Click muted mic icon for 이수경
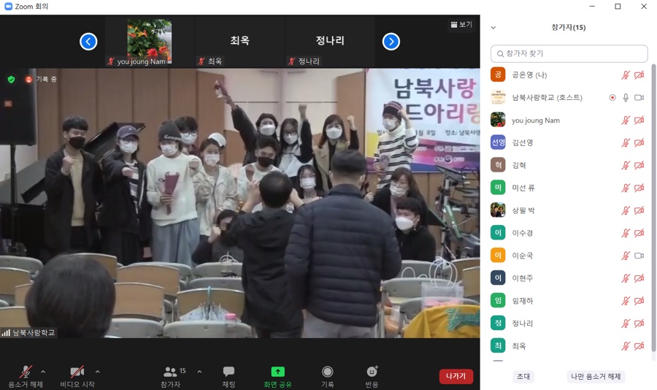The height and width of the screenshot is (390, 657). [x=625, y=233]
